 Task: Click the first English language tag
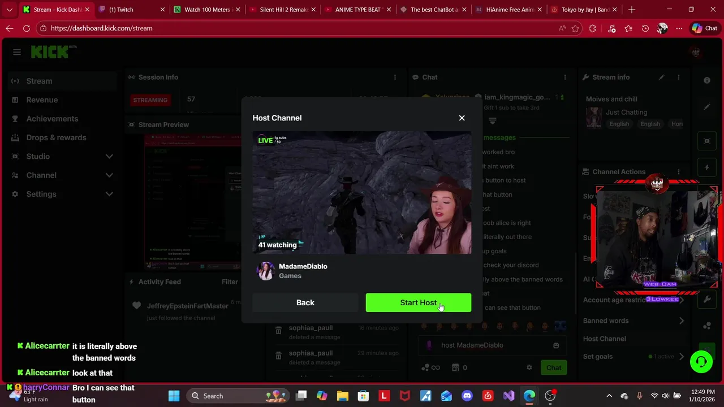tap(619, 124)
